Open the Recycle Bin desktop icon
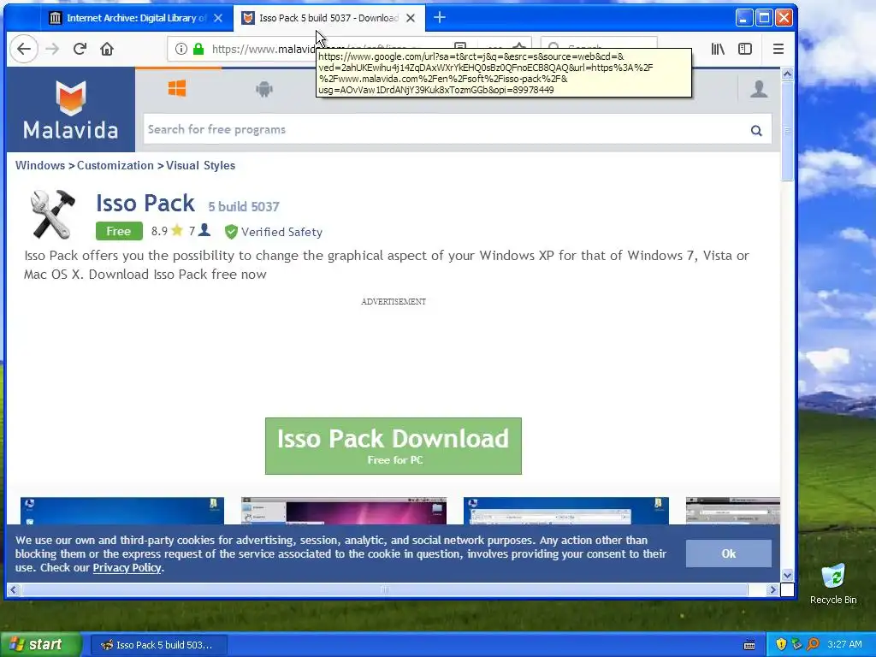This screenshot has width=876, height=657. click(x=833, y=583)
